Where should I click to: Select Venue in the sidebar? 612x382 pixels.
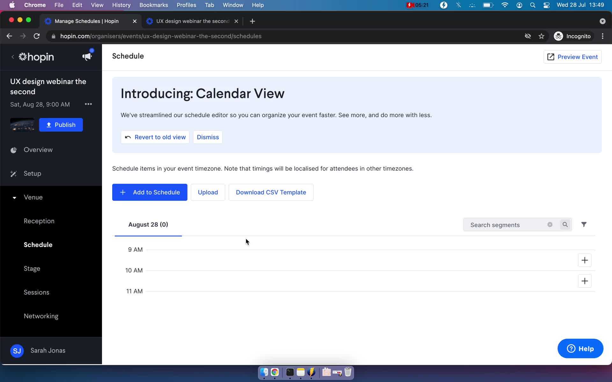point(33,197)
